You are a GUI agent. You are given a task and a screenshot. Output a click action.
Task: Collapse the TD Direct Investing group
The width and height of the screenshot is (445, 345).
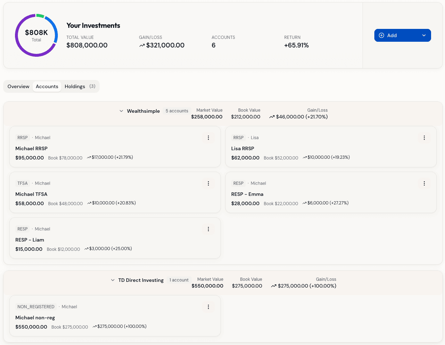113,280
